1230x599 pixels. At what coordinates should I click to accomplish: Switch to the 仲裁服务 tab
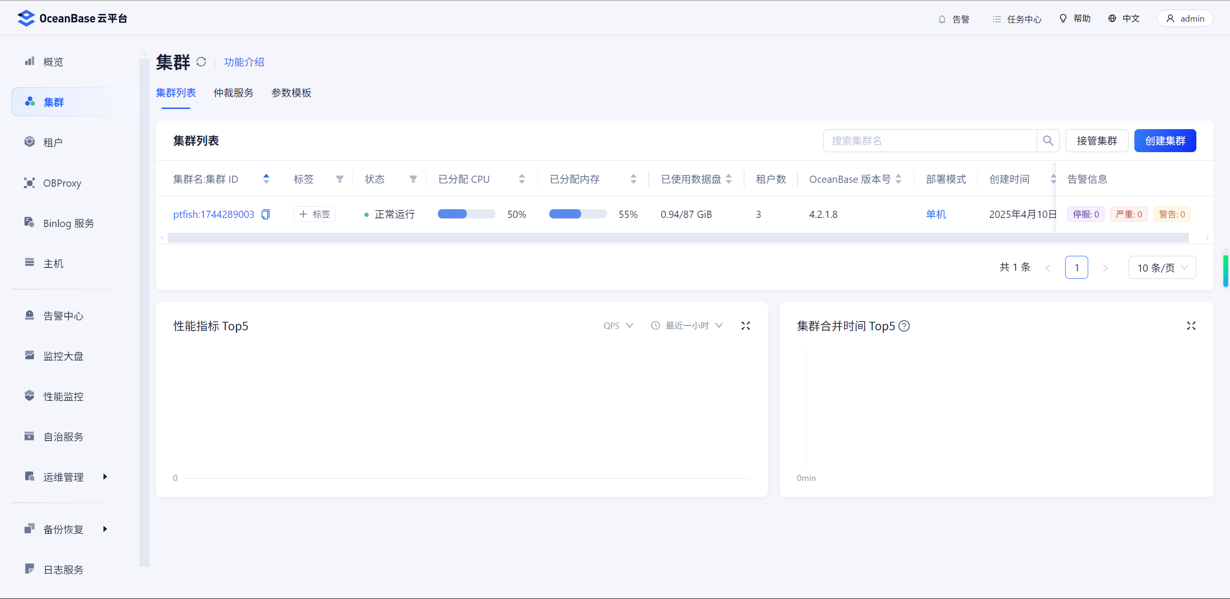click(x=234, y=93)
